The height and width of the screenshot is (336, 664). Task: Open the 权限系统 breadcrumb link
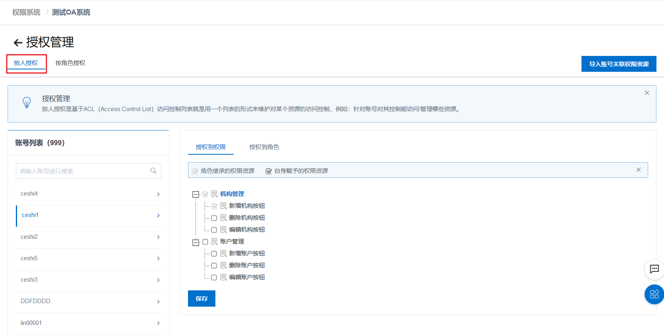26,12
